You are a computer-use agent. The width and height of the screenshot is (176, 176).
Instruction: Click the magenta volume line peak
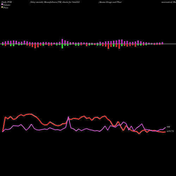[x=68, y=117]
